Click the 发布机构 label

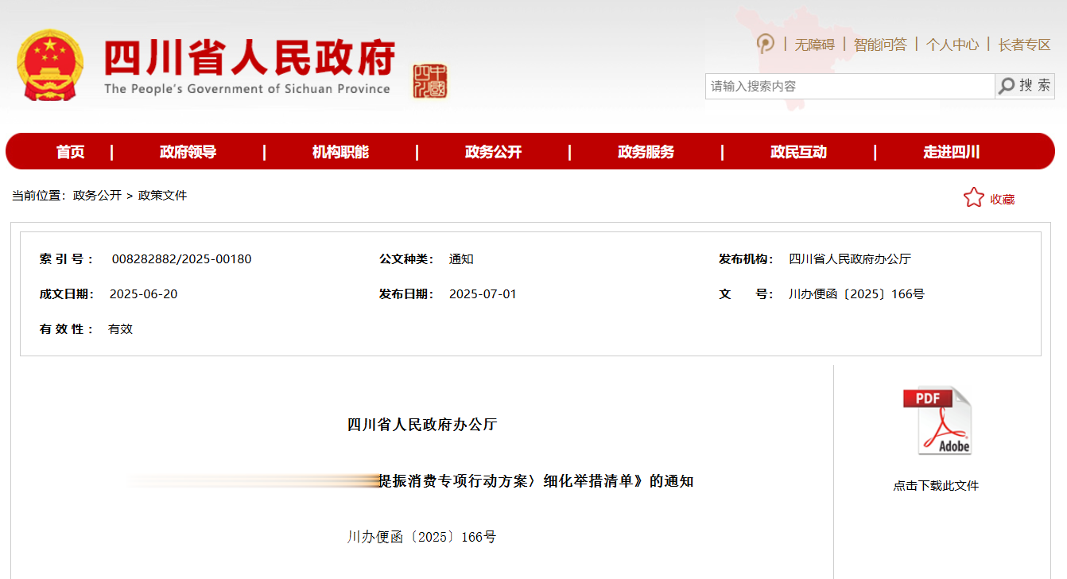[746, 259]
